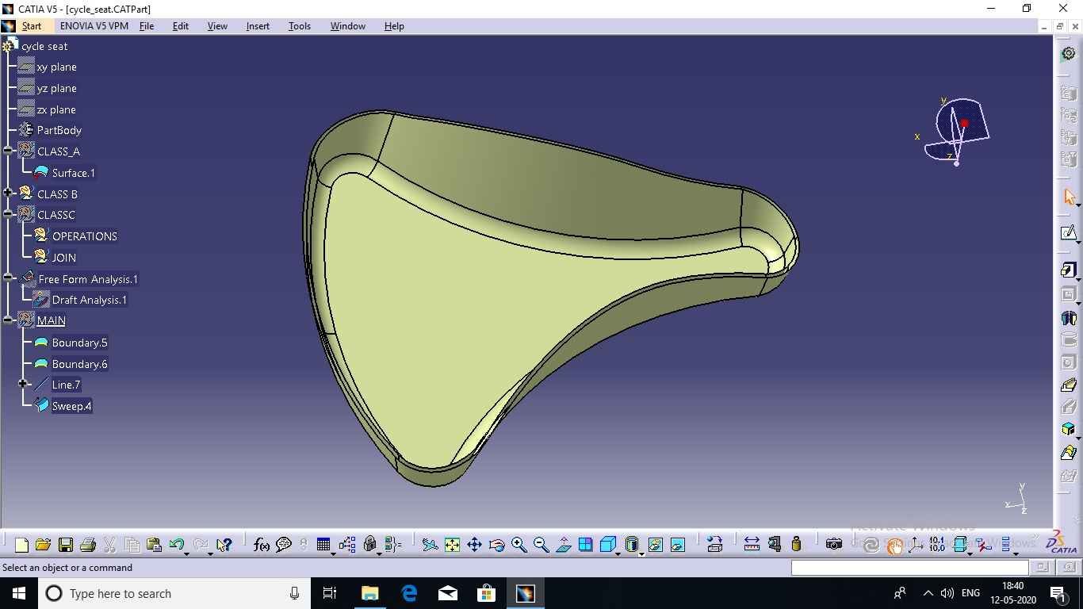Click the Measure Between icon

[752, 544]
